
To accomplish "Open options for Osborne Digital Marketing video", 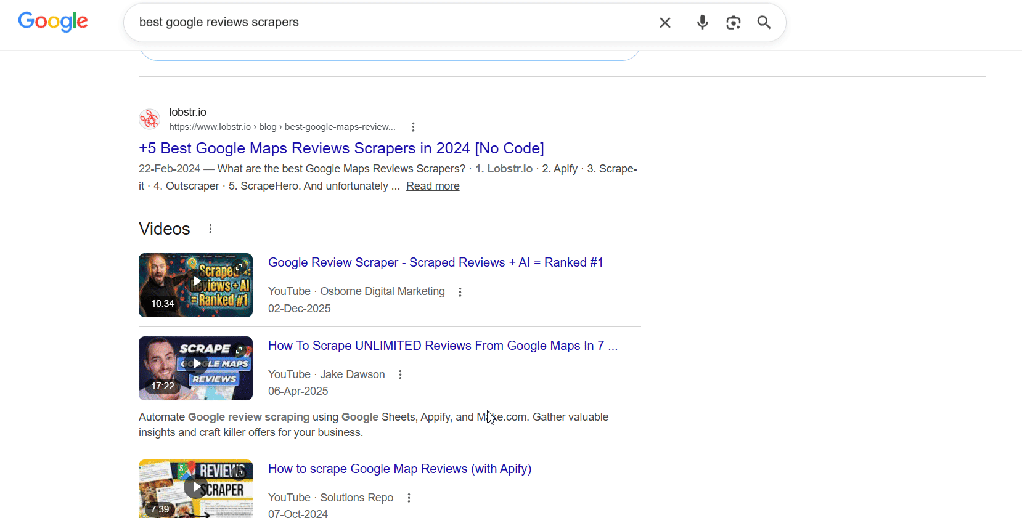I will [460, 292].
